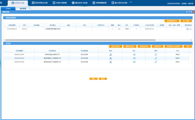Click the 数量 column header
Viewport: 195px width, 120px height.
click(x=112, y=25)
